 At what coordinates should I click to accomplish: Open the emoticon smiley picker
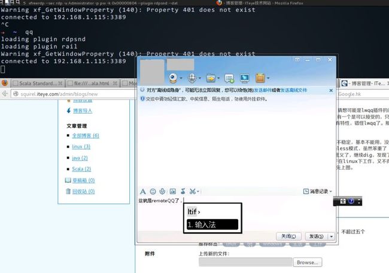pos(153,191)
